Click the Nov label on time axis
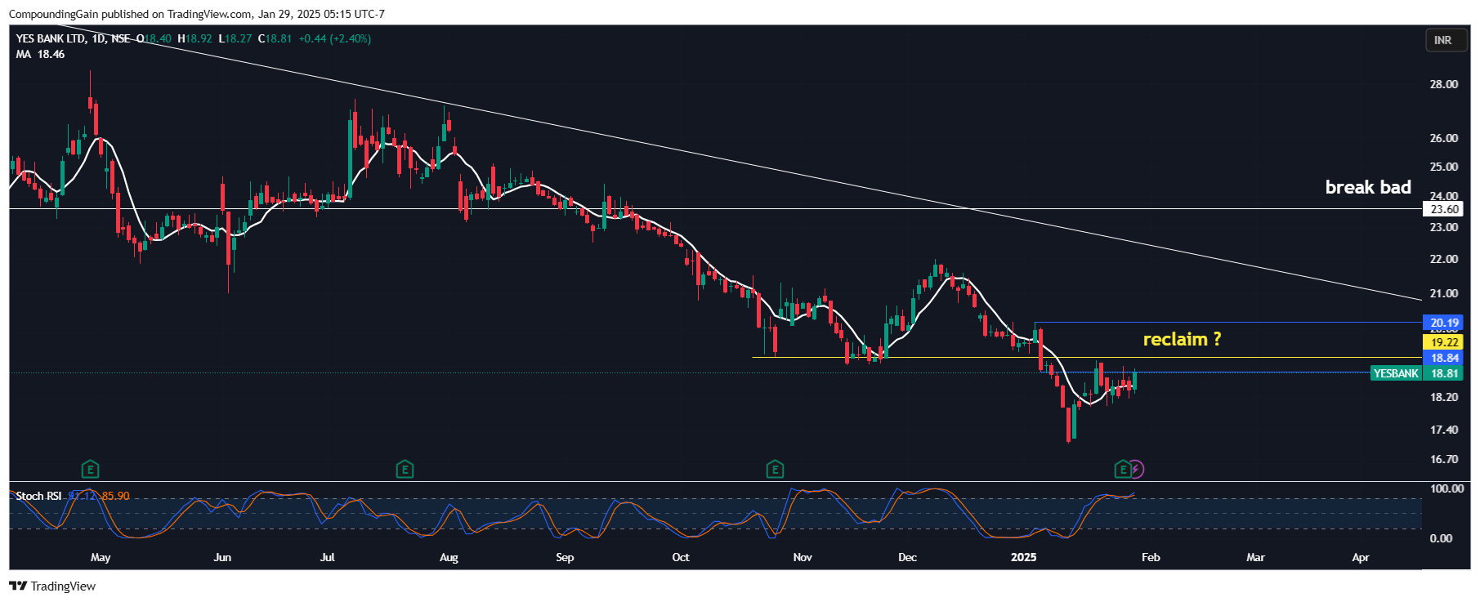1480x602 pixels. click(x=803, y=557)
